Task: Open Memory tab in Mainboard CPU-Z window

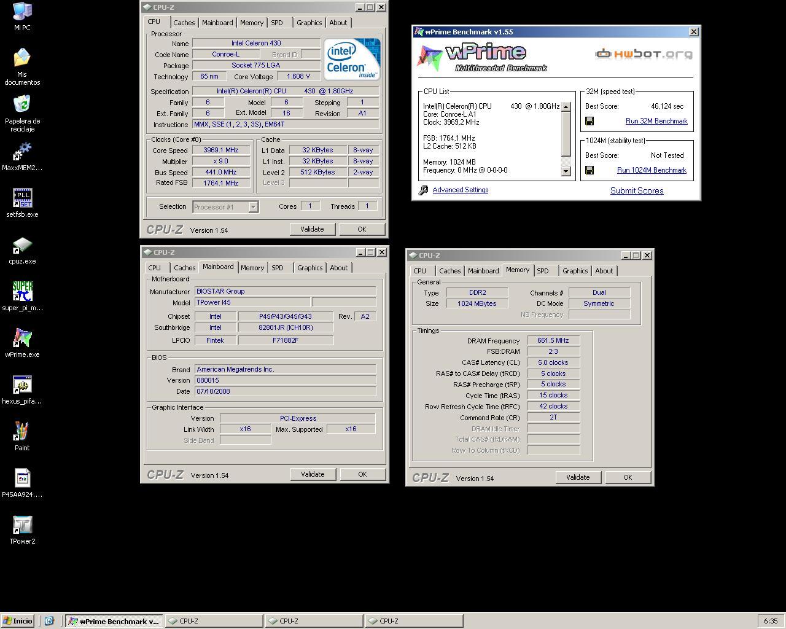Action: [252, 268]
